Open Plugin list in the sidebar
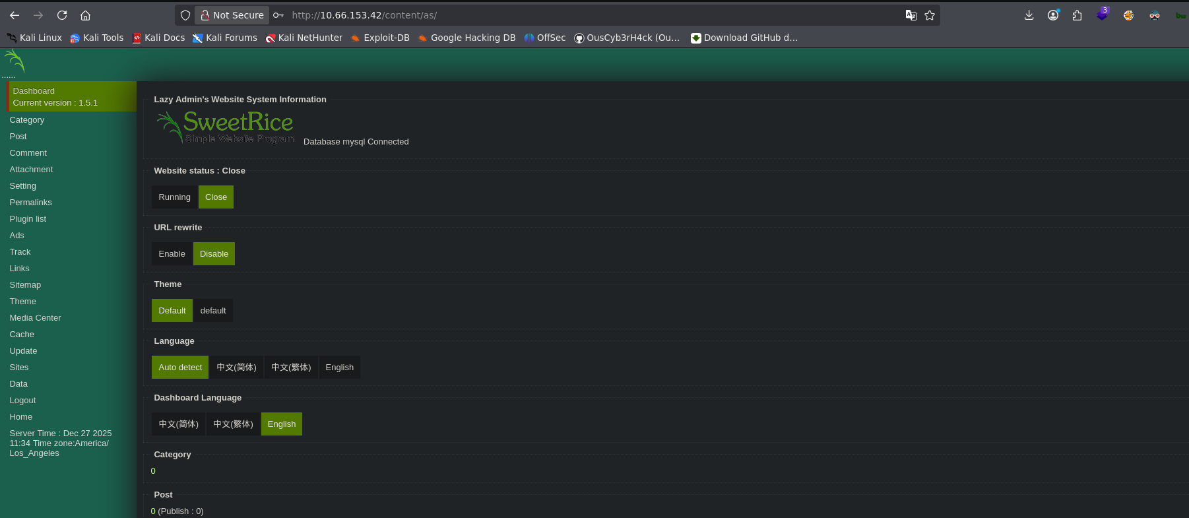The height and width of the screenshot is (518, 1189). 28,219
